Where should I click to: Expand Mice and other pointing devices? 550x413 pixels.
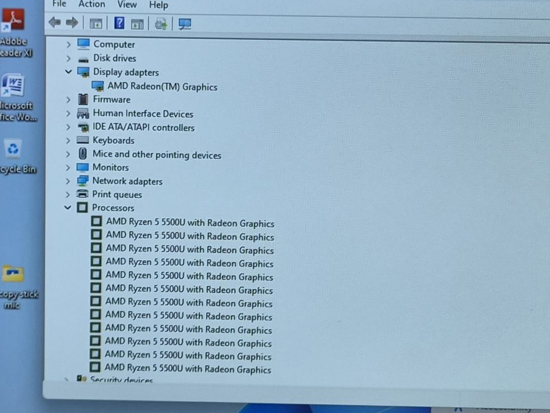pos(68,154)
